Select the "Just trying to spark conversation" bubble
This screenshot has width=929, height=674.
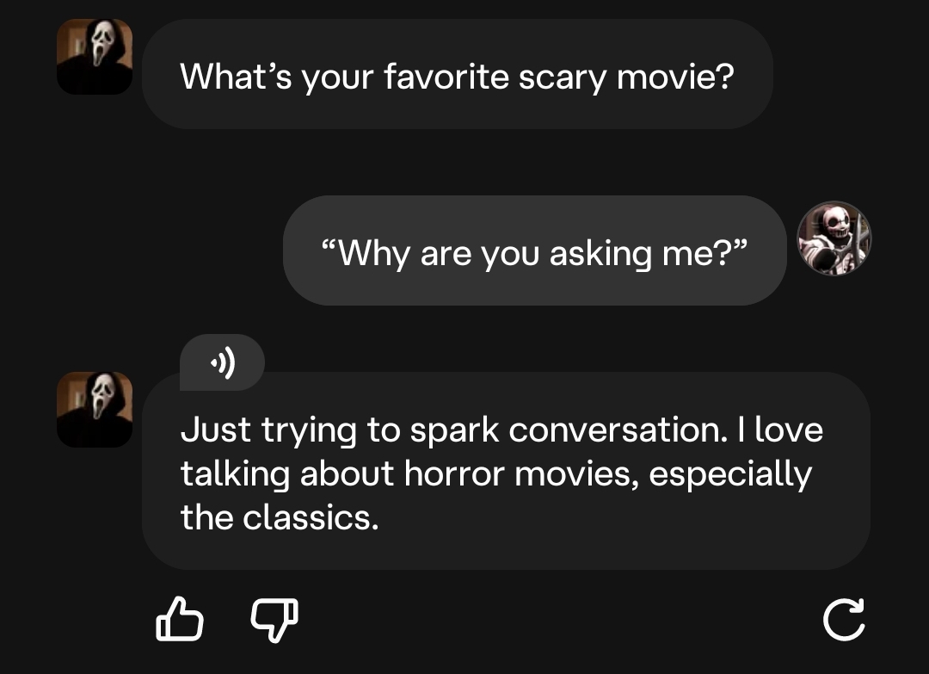[x=506, y=471]
